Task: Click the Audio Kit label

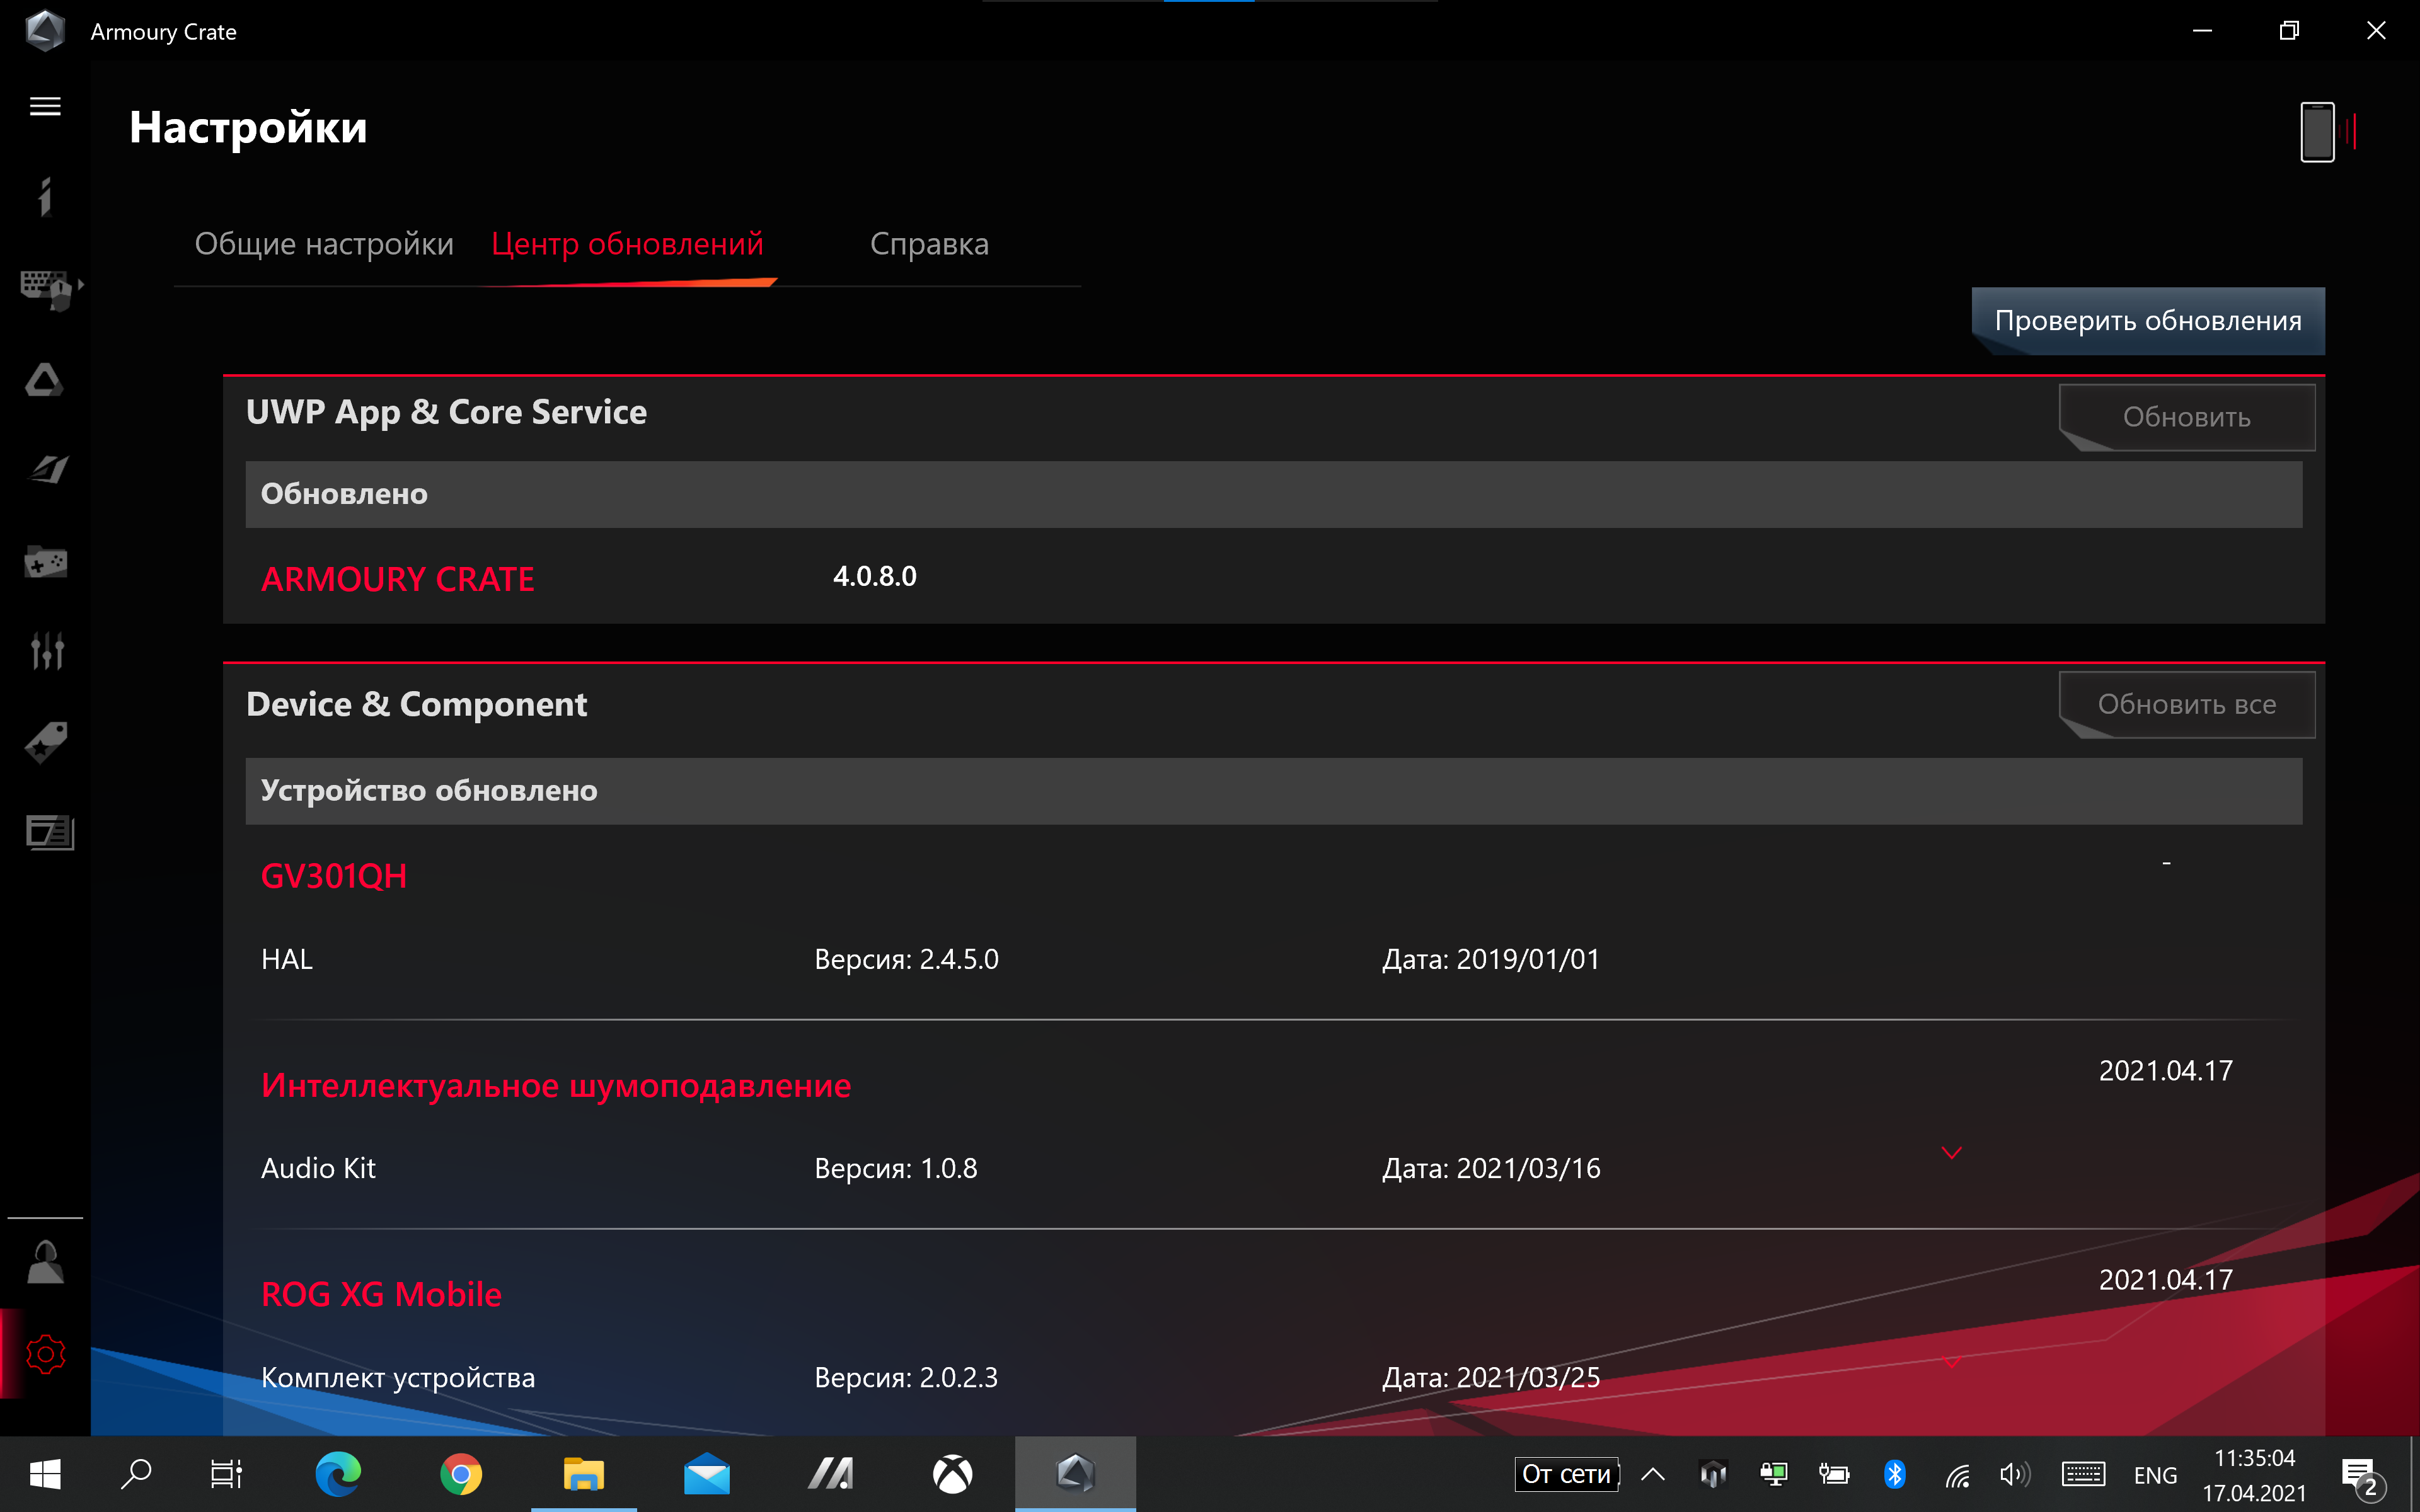Action: tap(318, 1168)
